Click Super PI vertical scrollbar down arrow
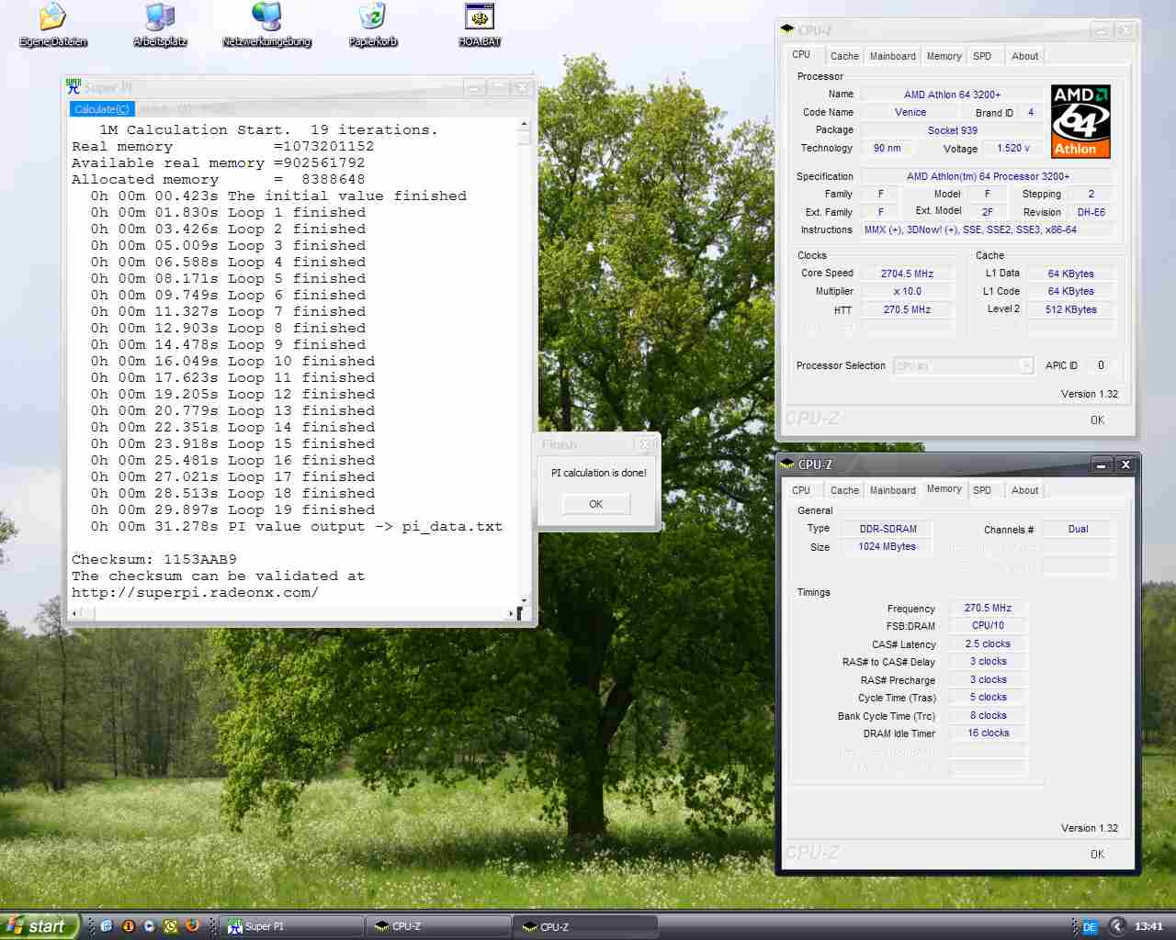 click(x=524, y=600)
